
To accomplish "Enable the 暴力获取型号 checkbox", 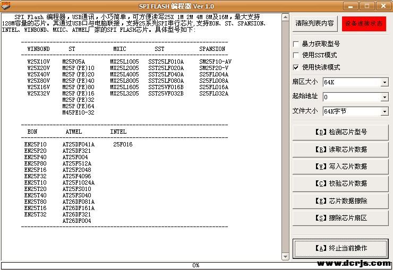I will 296,44.
